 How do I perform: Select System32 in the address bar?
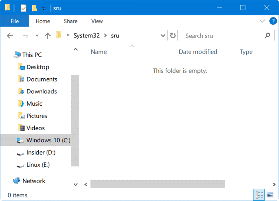[86, 36]
